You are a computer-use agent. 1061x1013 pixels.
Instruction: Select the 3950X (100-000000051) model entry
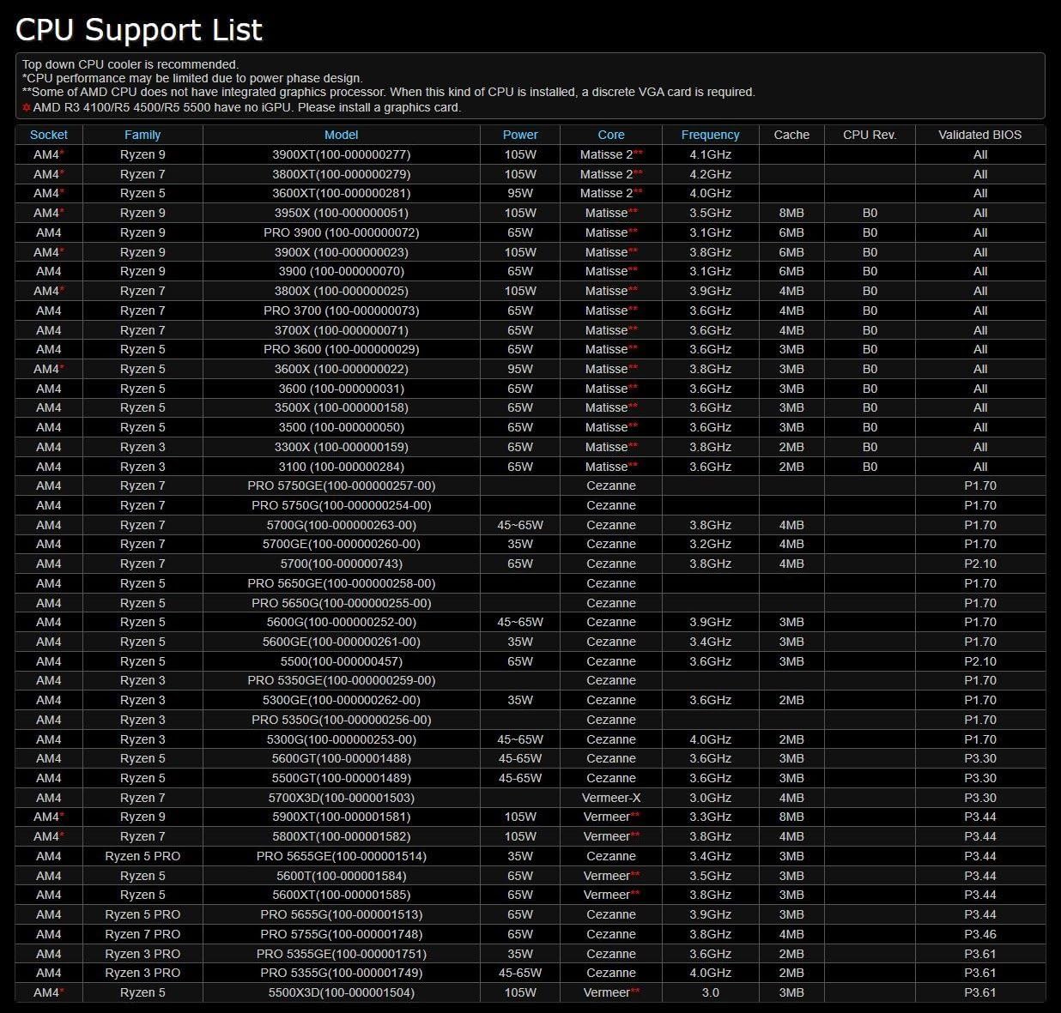[x=341, y=213]
